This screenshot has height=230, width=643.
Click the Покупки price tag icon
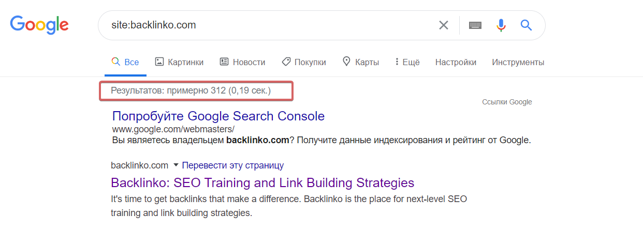[286, 62]
